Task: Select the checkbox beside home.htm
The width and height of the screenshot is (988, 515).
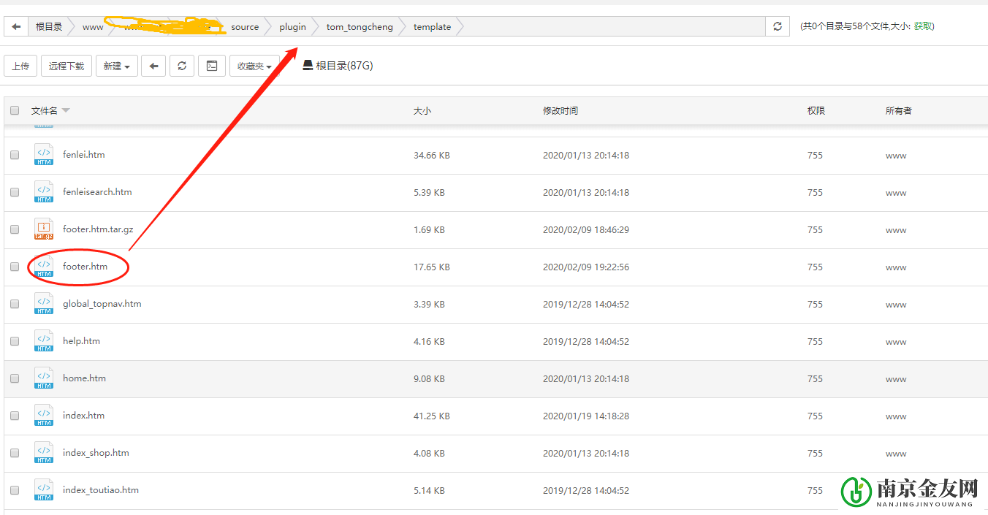Action: click(x=15, y=378)
